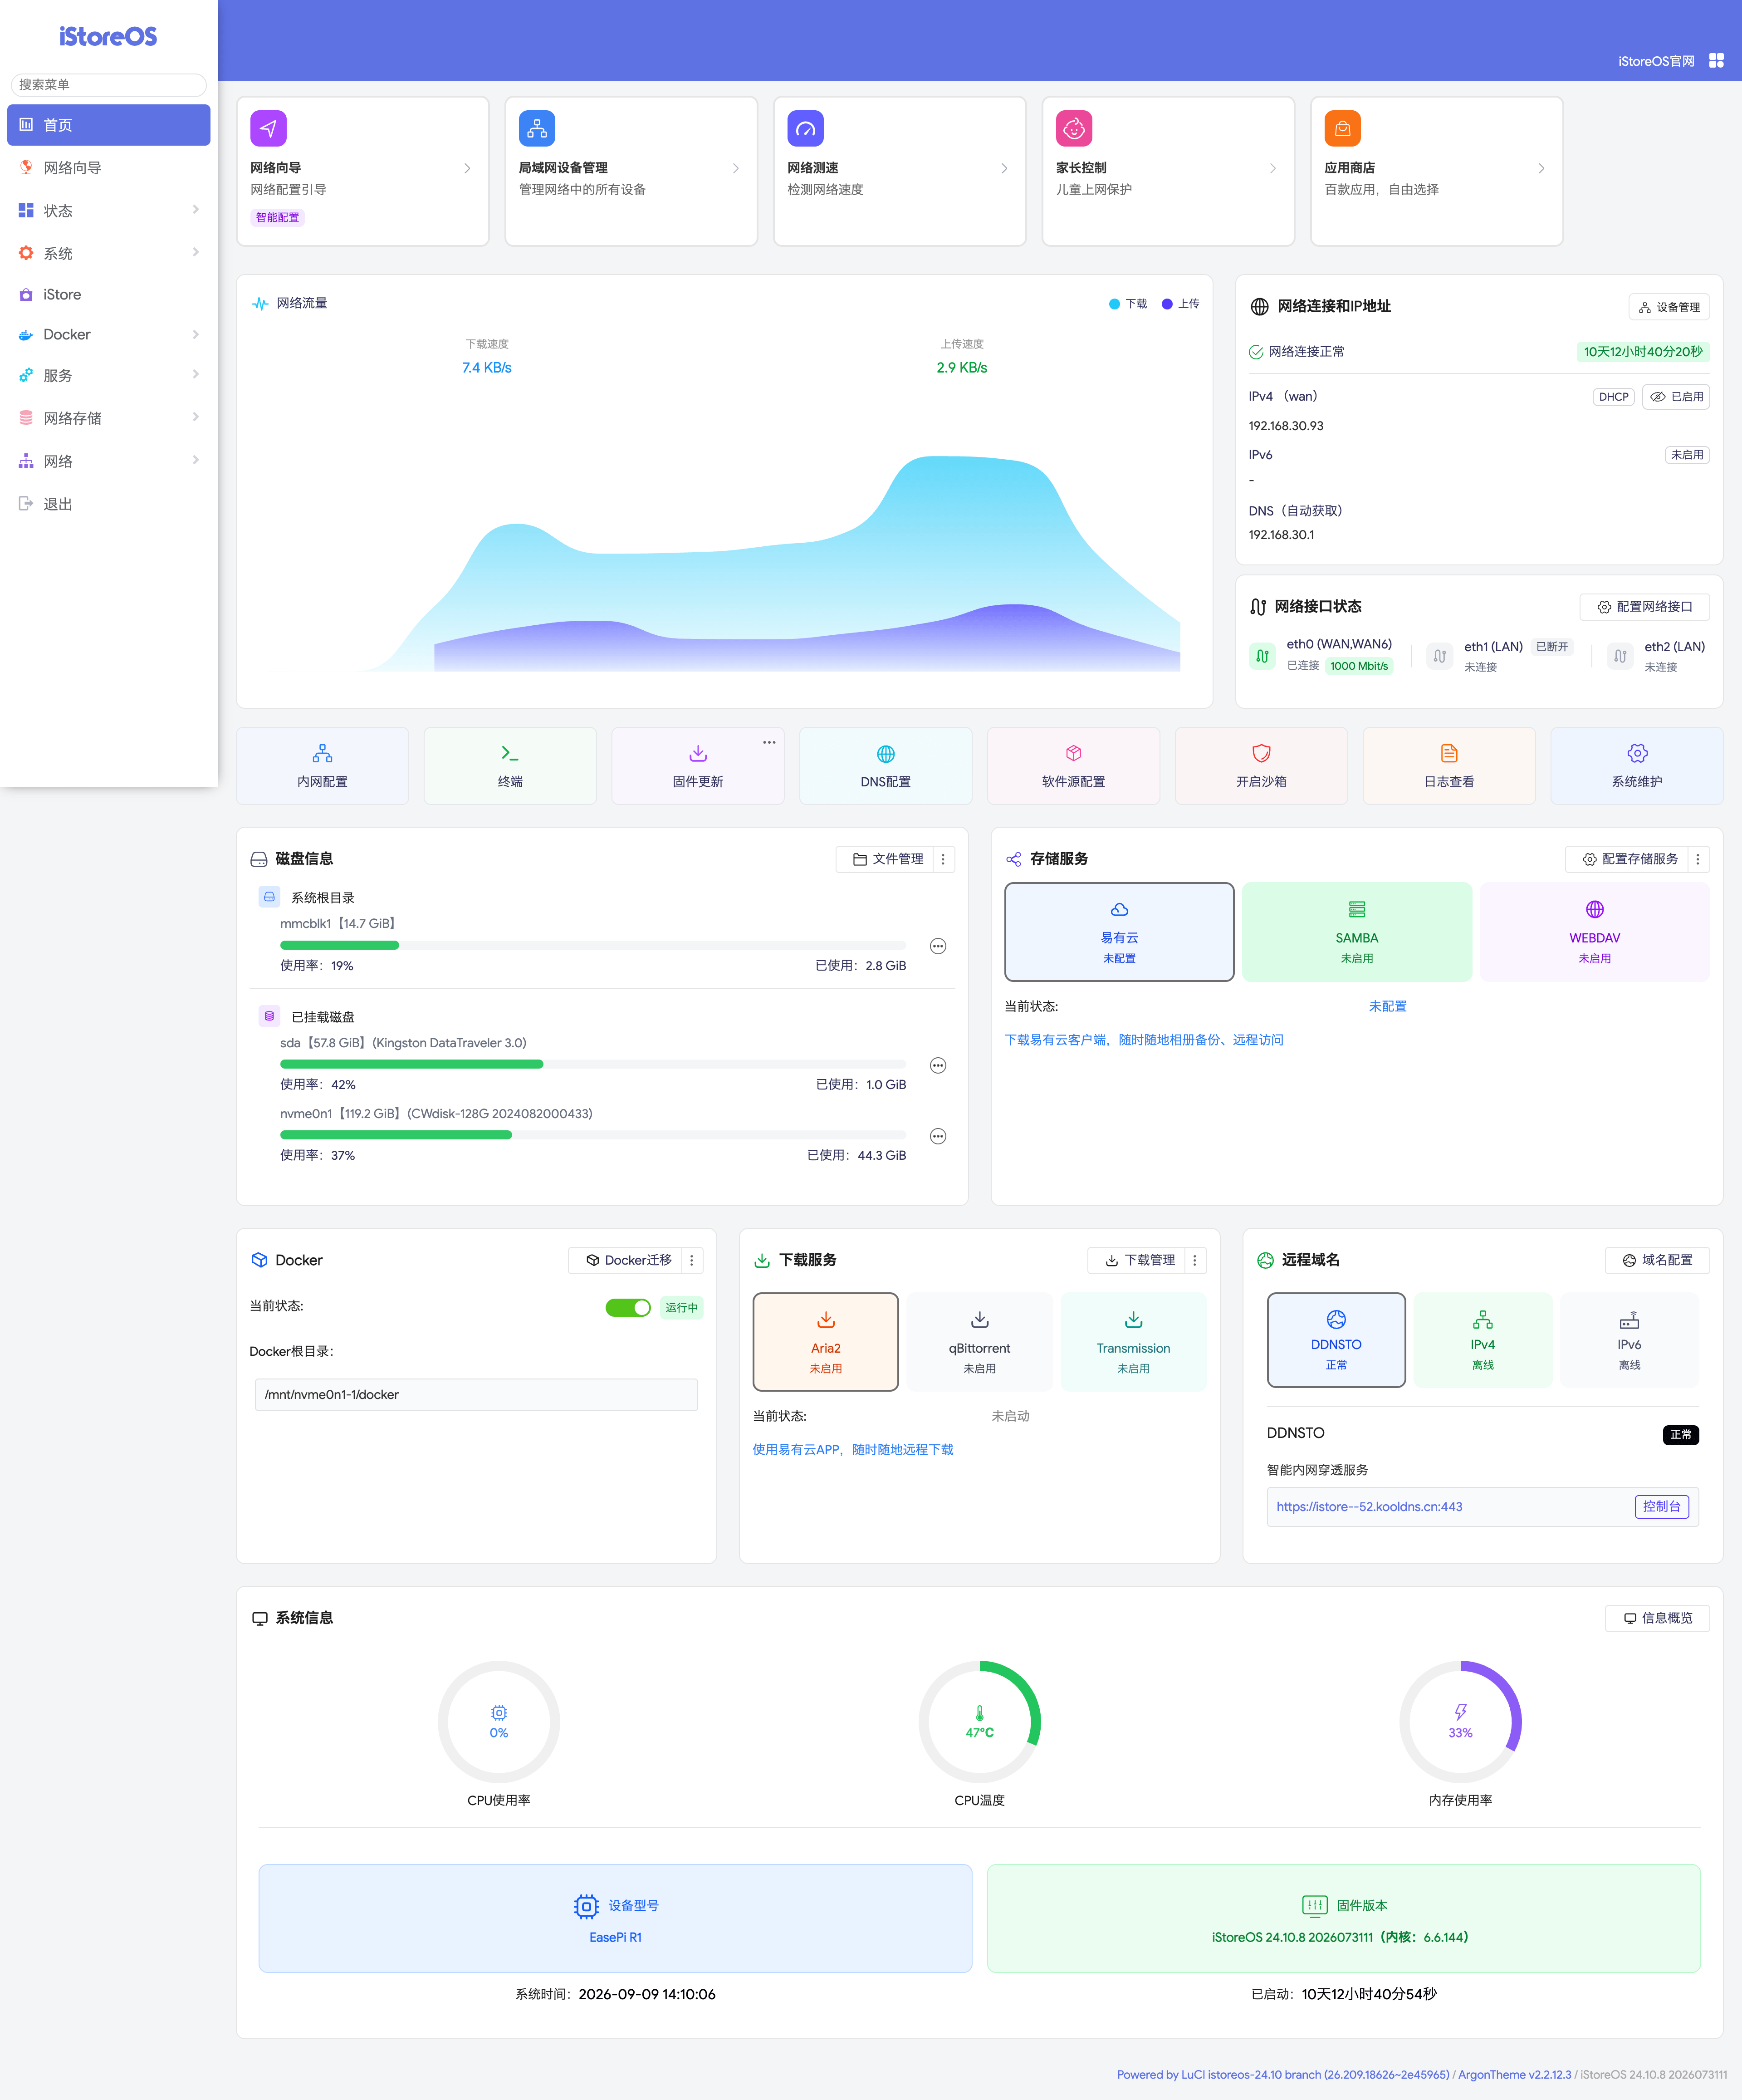
Task: Open more options for nvme0n1 disk
Action: [938, 1136]
